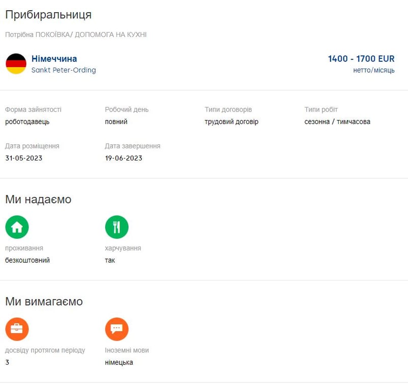The image size is (408, 390).
Task: Click the Робочий день label
Action: pyautogui.click(x=127, y=110)
